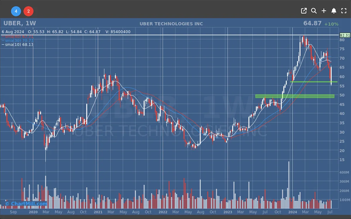This screenshot has width=351, height=219.
Task: Open chart in external window icon
Action: pos(304,11)
